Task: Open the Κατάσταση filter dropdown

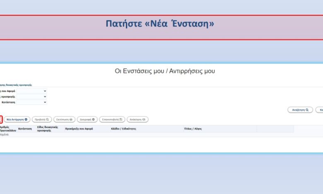Action: point(31,102)
